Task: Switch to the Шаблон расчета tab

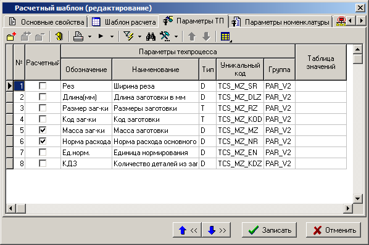Action: click(x=123, y=22)
